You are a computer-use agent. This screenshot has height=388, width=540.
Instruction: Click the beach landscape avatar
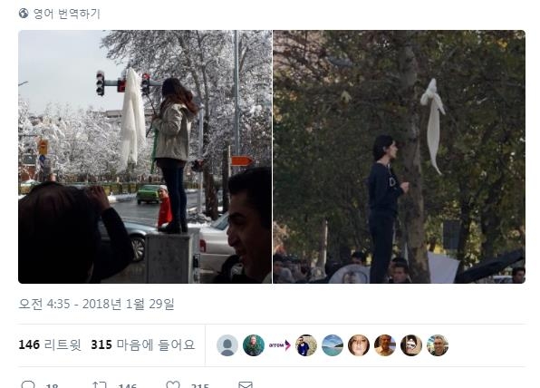[333, 344]
